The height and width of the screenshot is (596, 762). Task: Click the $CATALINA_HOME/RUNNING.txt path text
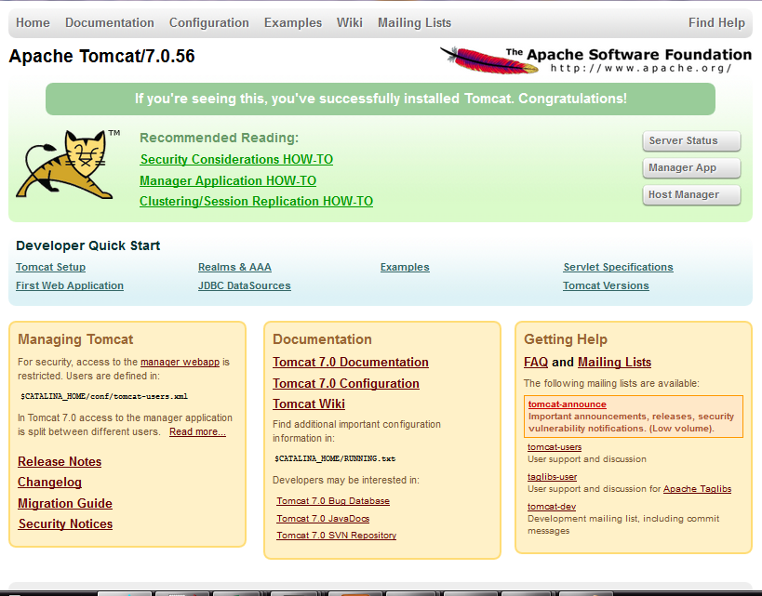335,458
